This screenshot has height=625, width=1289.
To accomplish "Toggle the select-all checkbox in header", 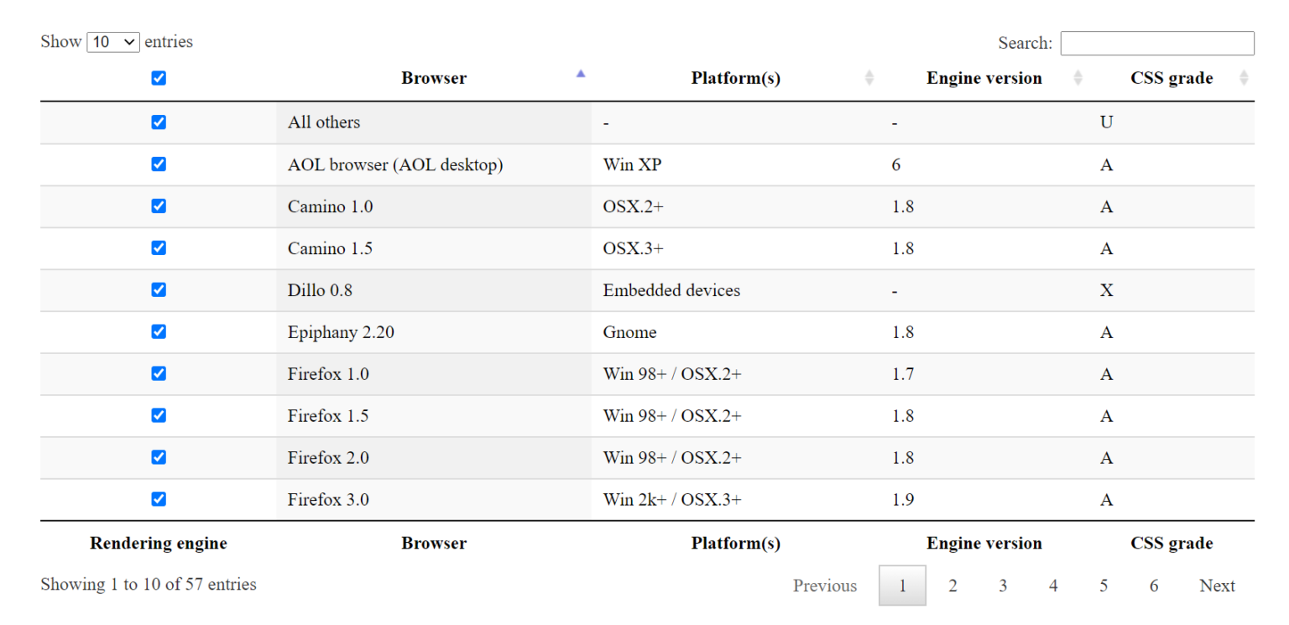I will coord(159,78).
